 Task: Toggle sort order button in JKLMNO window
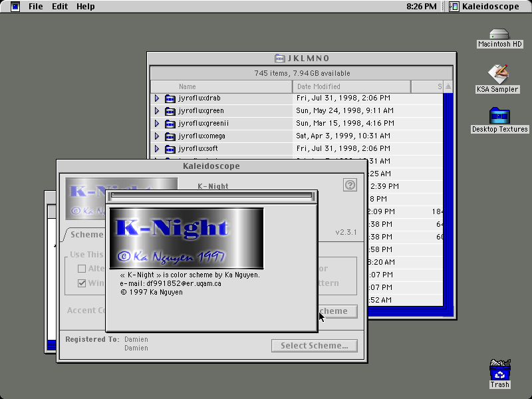pos(448,86)
